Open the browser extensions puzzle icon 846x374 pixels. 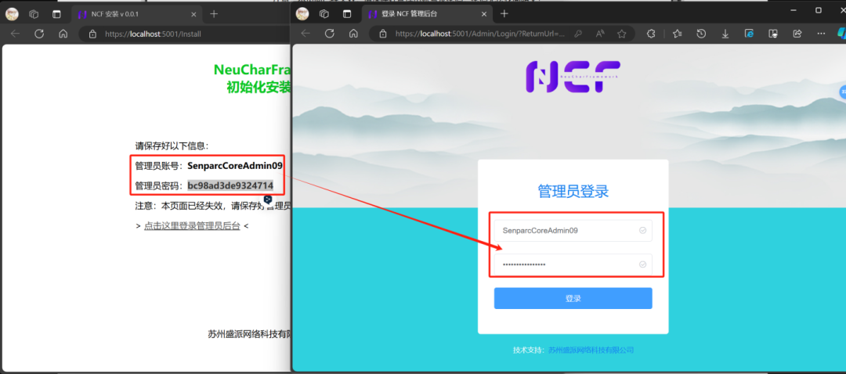(651, 34)
